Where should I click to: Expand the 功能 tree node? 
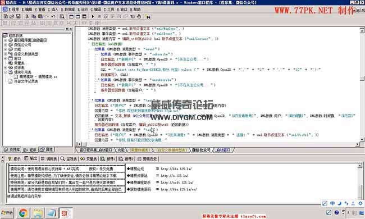pos(5,49)
